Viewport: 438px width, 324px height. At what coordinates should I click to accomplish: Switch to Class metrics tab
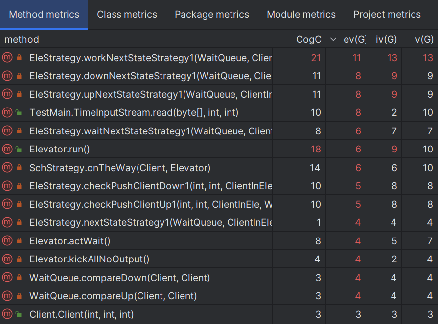coord(127,15)
